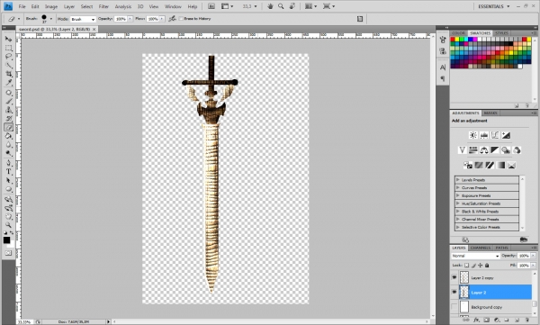The width and height of the screenshot is (540, 325).
Task: Open layer style fx menu
Action: click(476, 320)
